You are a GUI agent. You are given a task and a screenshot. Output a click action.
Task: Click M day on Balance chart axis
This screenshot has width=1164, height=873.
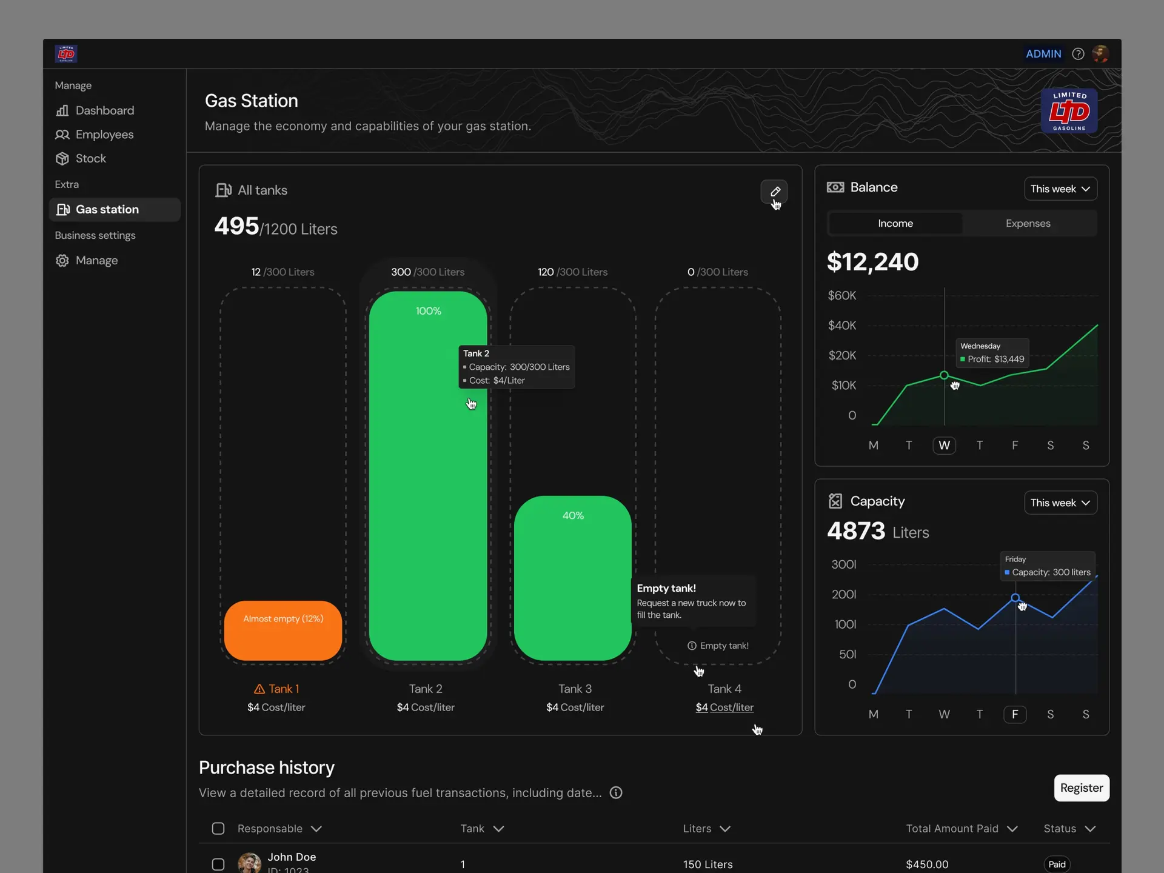coord(874,446)
